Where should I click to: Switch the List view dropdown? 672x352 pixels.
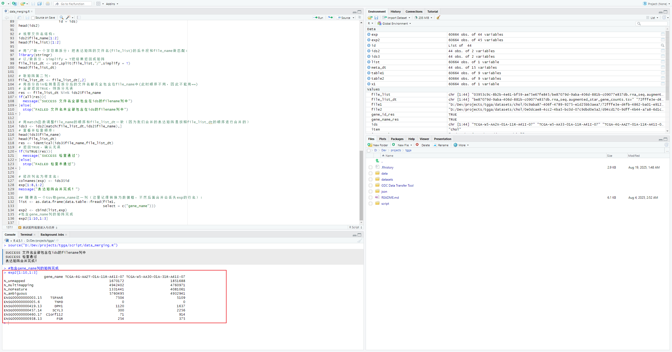pyautogui.click(x=652, y=18)
